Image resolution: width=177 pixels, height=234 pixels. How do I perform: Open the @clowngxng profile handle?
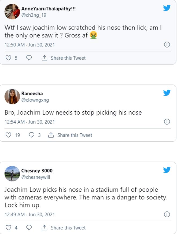35,100
